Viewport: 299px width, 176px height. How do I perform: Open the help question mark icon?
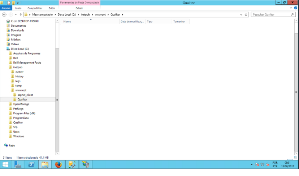(x=295, y=8)
